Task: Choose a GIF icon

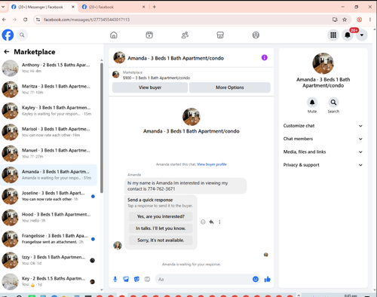Action: 147,279
